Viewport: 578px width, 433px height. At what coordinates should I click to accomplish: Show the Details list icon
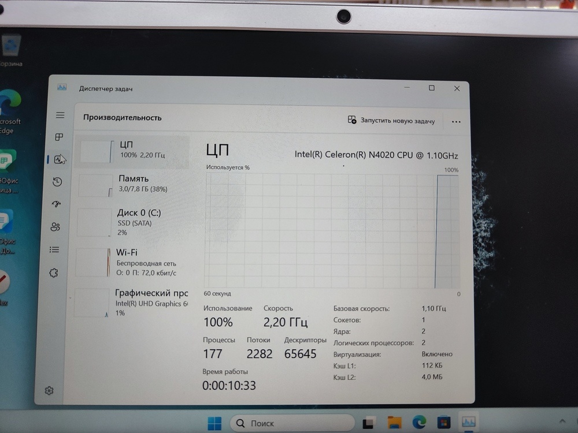(x=54, y=249)
